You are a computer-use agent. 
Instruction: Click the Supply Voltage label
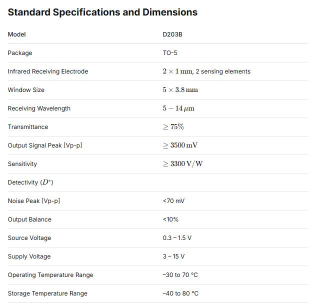pos(29,256)
